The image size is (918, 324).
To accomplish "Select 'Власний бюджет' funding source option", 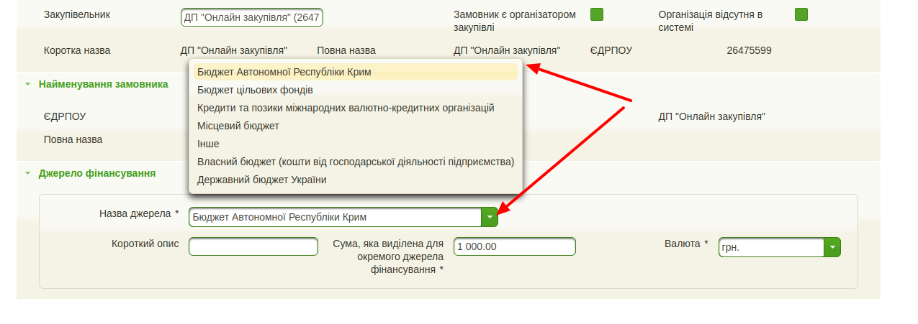I will (x=355, y=162).
